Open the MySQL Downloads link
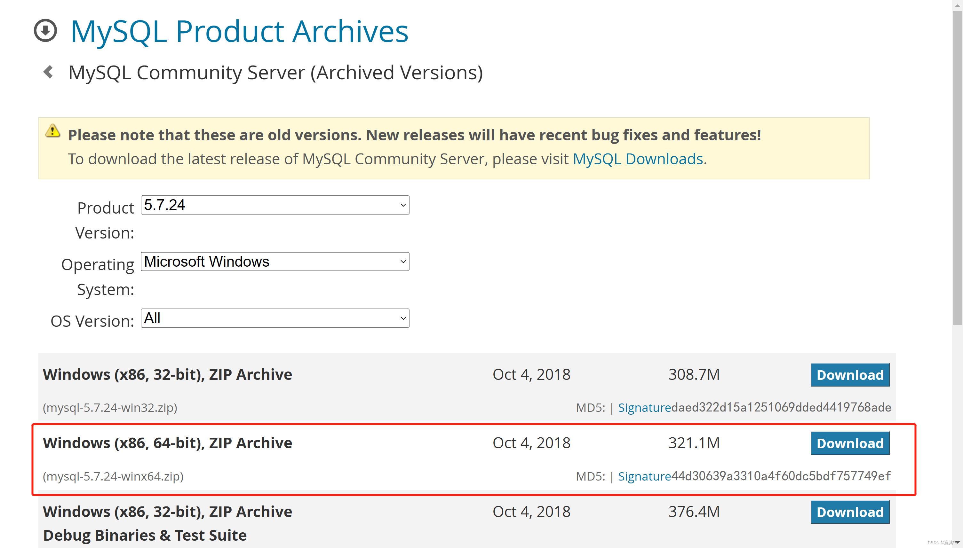Screen dimensions: 963x548 pyautogui.click(x=638, y=159)
